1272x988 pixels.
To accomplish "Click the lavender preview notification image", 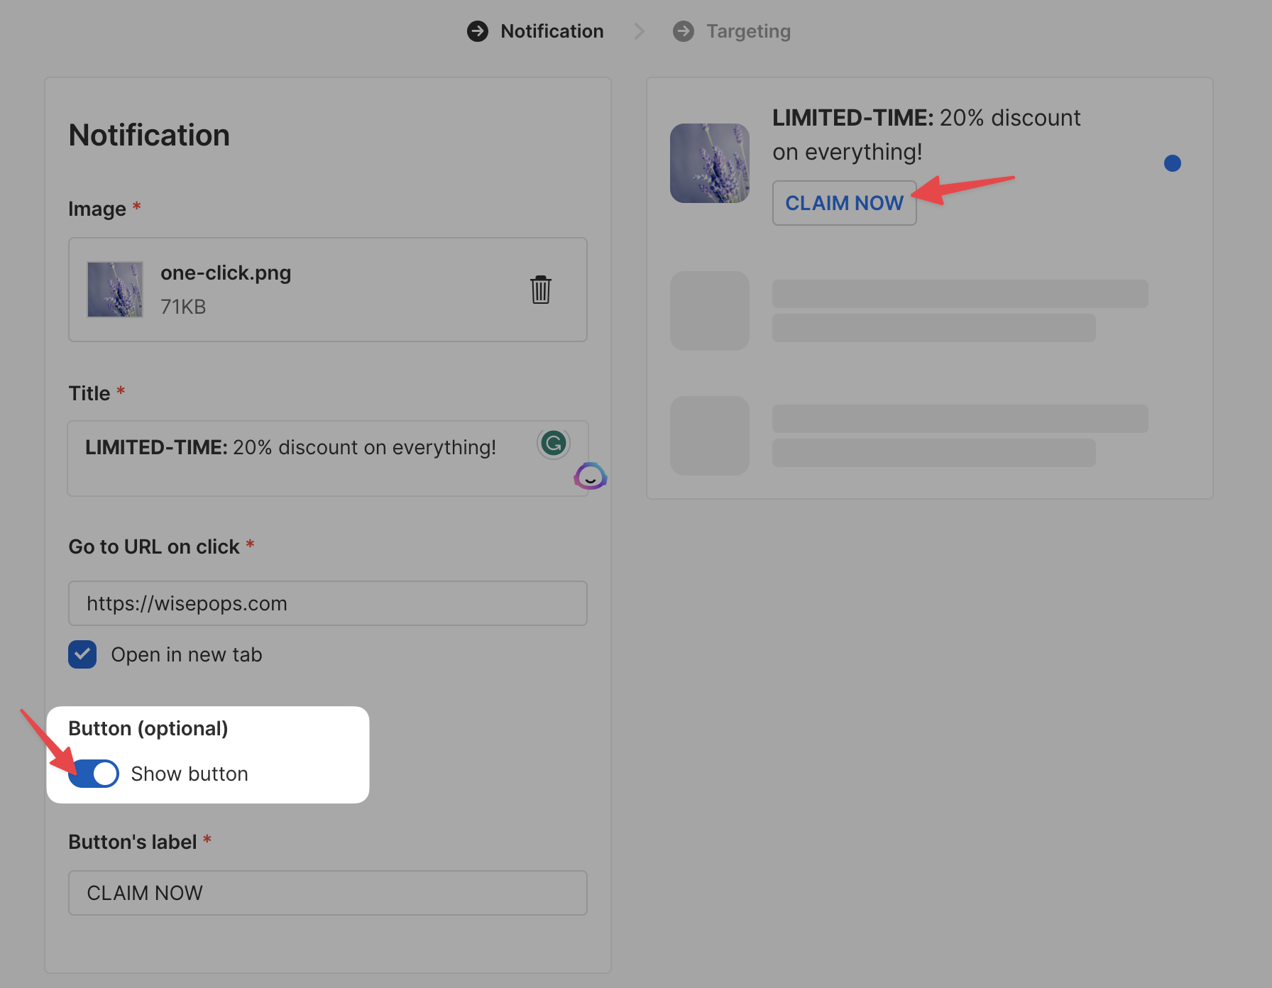I will 710,163.
